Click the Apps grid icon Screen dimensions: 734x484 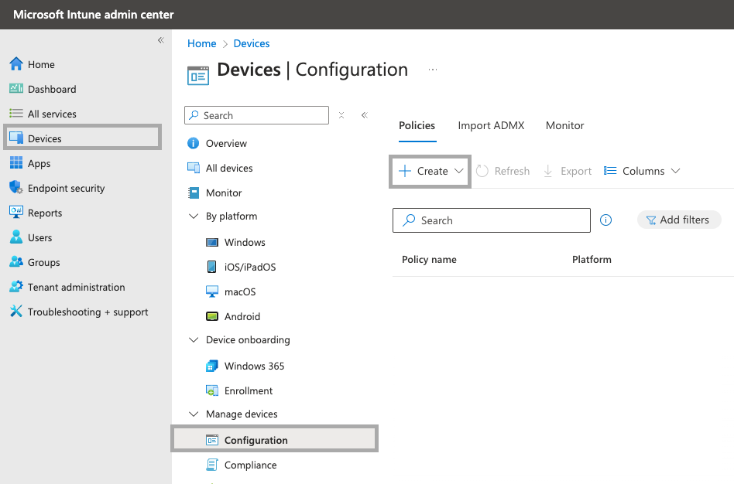tap(17, 163)
